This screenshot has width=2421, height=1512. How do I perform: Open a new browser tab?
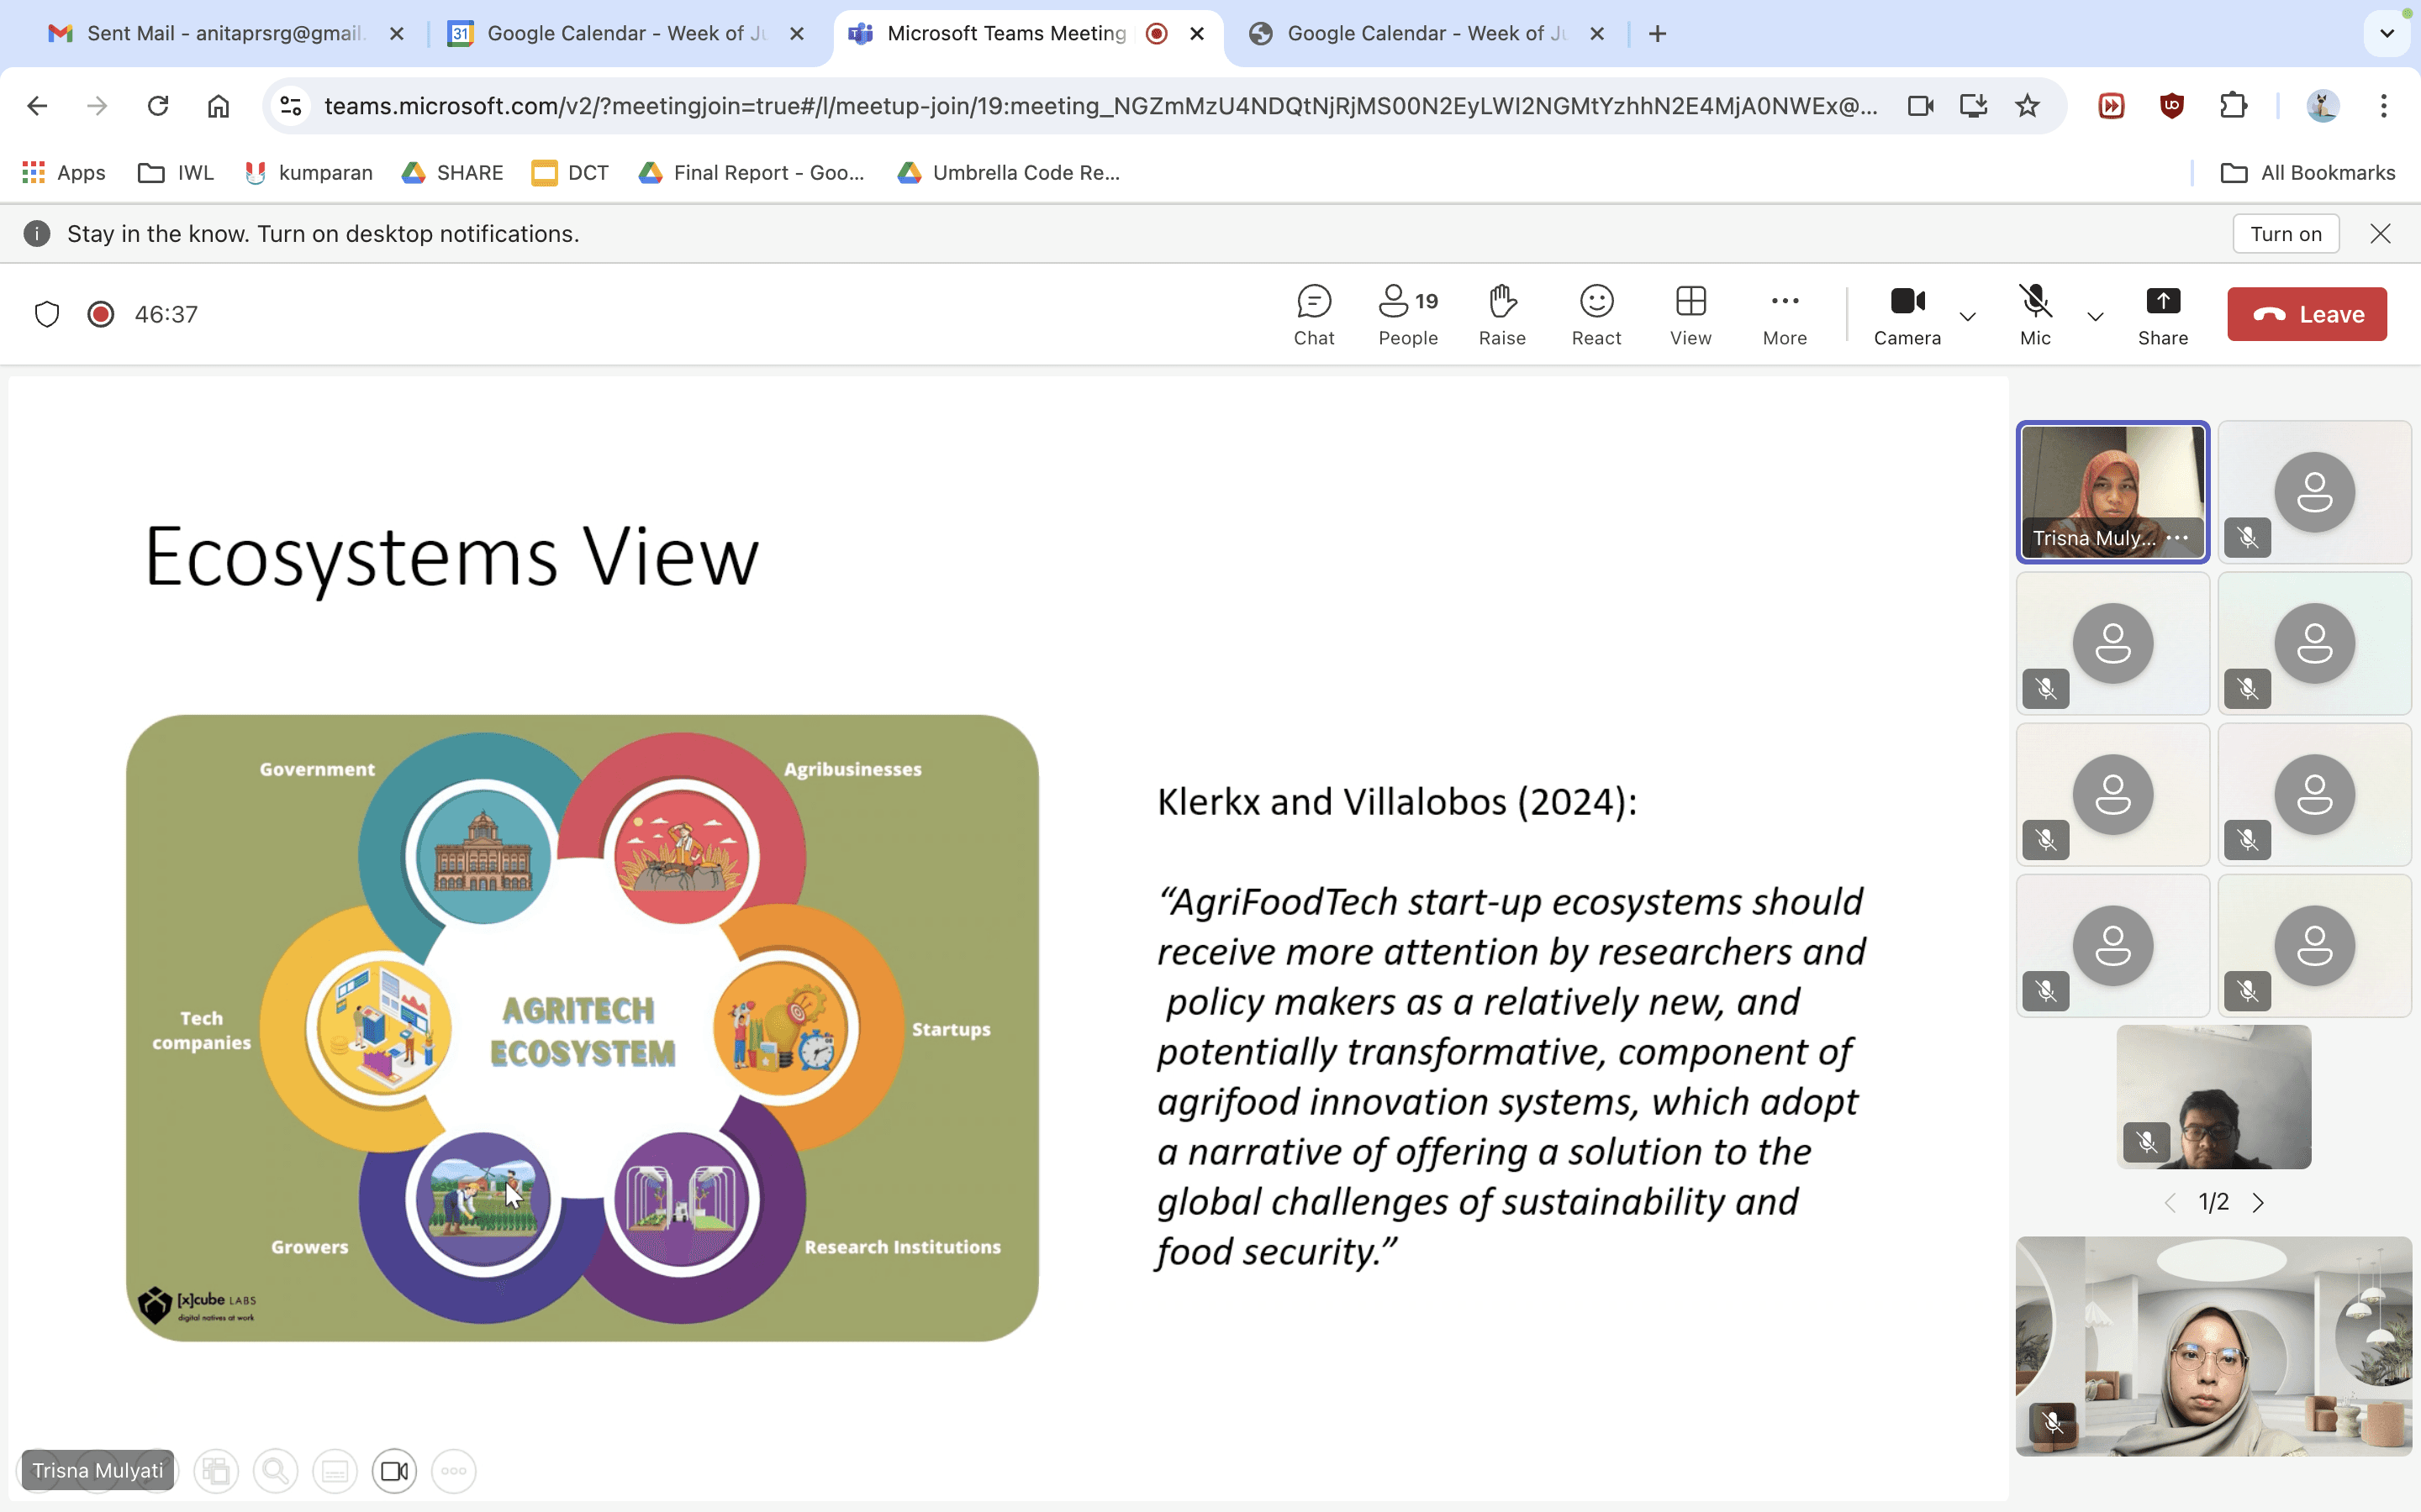point(1658,34)
